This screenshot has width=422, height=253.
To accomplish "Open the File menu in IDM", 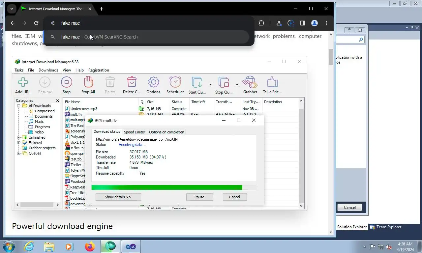I will click(x=31, y=70).
